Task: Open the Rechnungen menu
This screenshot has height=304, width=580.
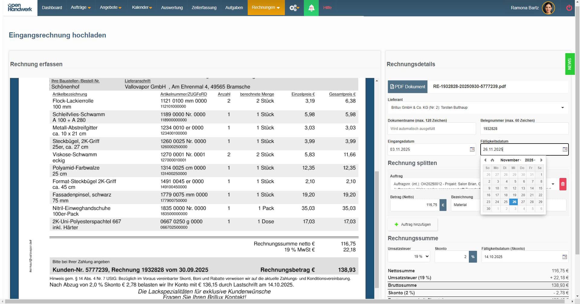Action: coord(266,8)
